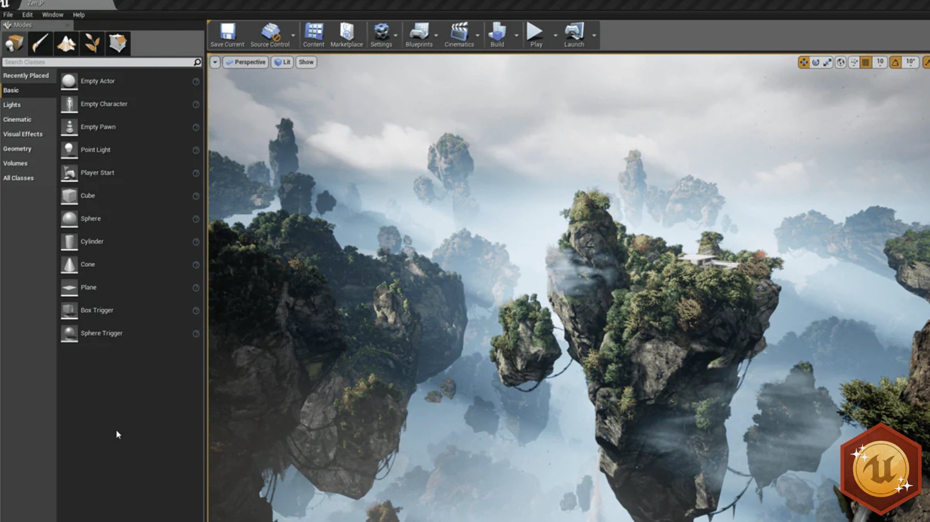The width and height of the screenshot is (930, 522).
Task: Open the Window menu
Action: pyautogui.click(x=52, y=15)
